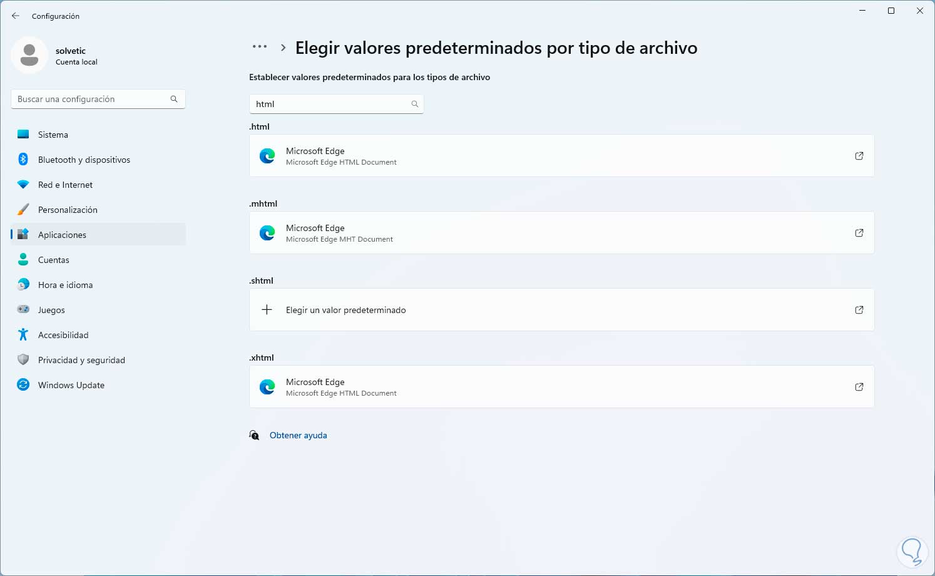Screen dimensions: 935x576
Task: Open the Sistema section icon
Action: tap(23, 135)
